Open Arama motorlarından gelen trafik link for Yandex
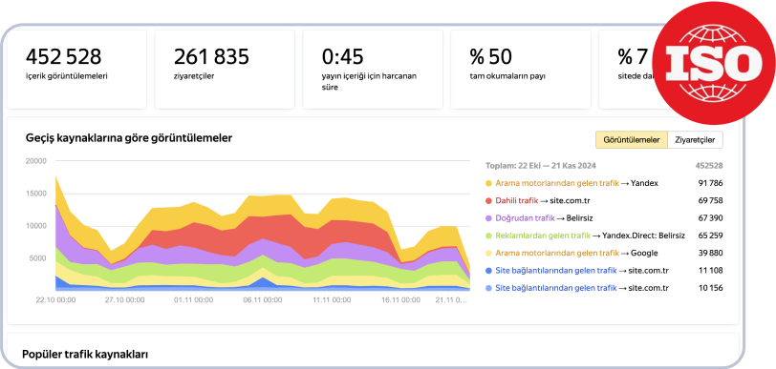776x369 pixels. [557, 183]
